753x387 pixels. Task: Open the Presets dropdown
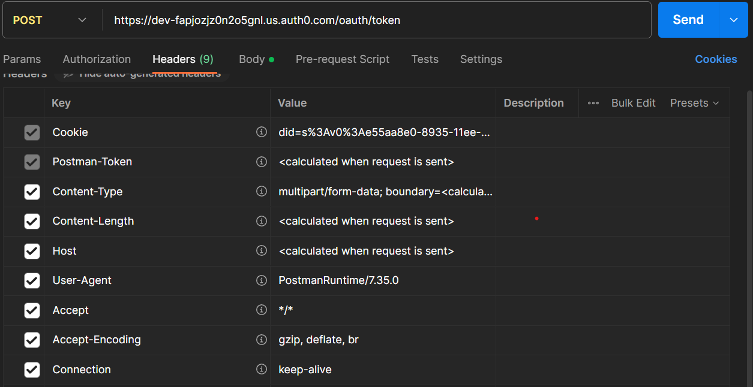coord(694,103)
